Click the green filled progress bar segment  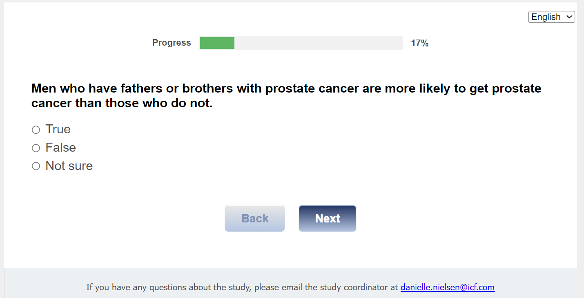(217, 43)
